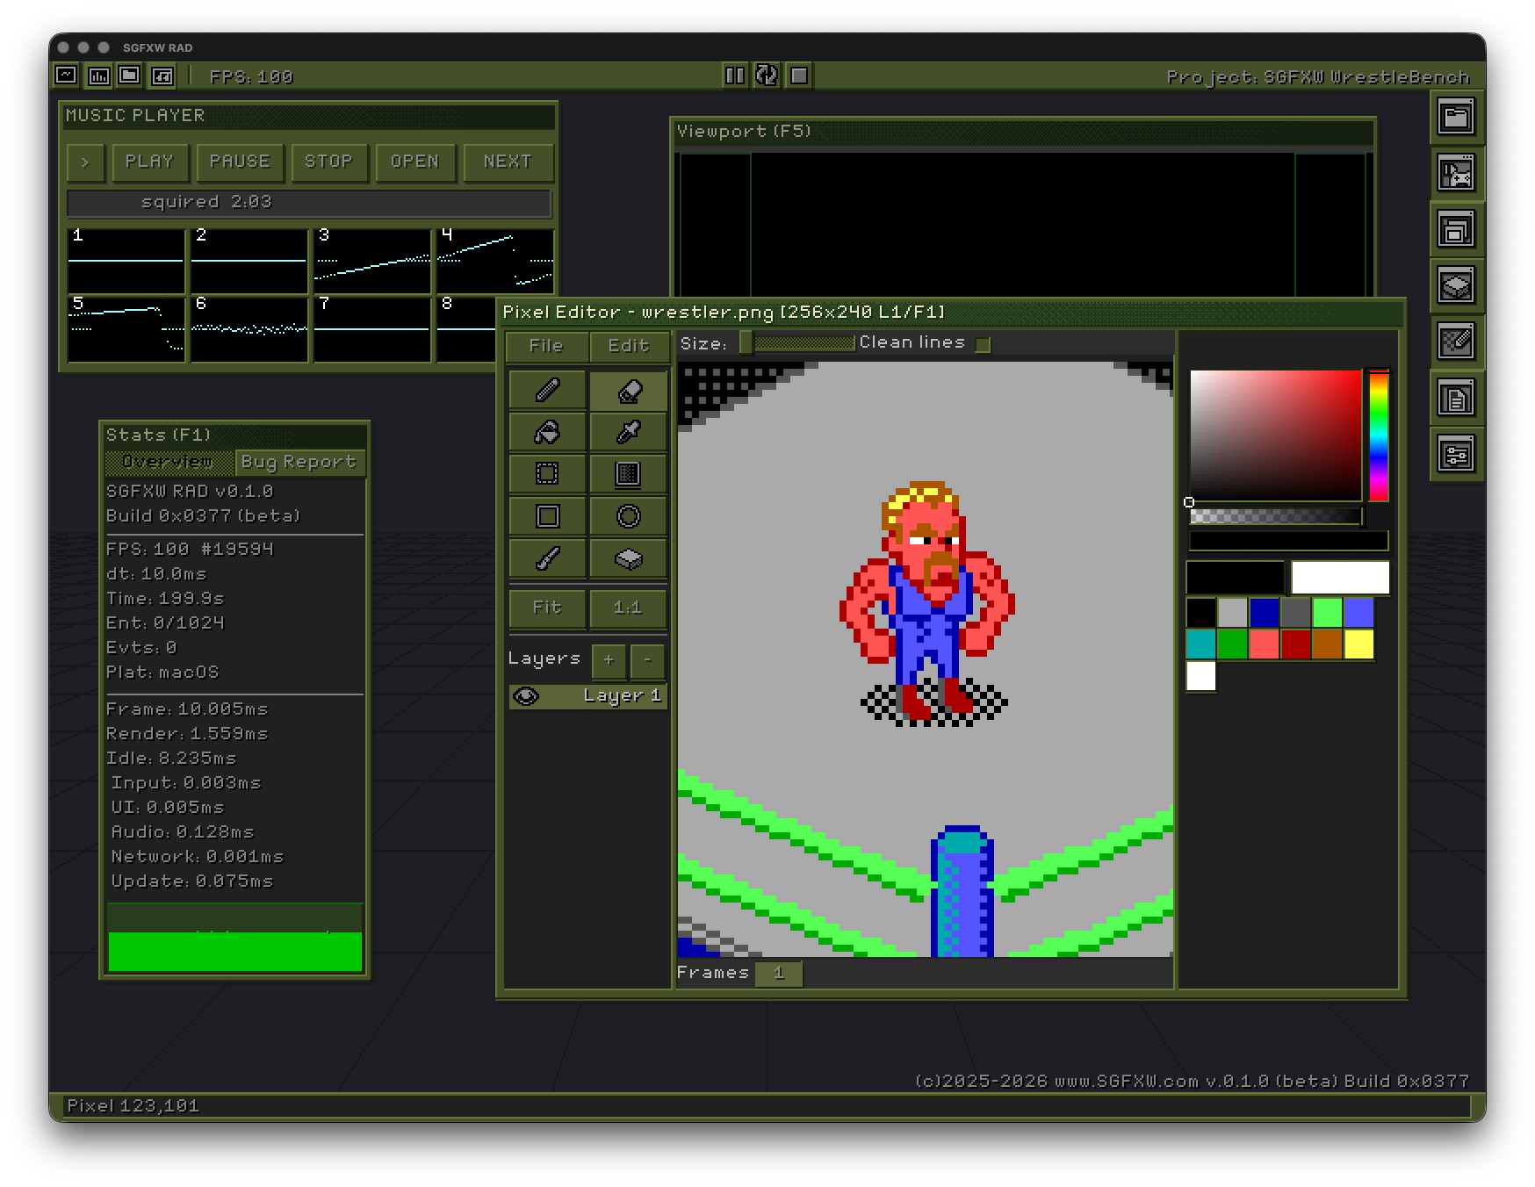Select the circle outline tool
The height and width of the screenshot is (1187, 1535).
click(629, 516)
